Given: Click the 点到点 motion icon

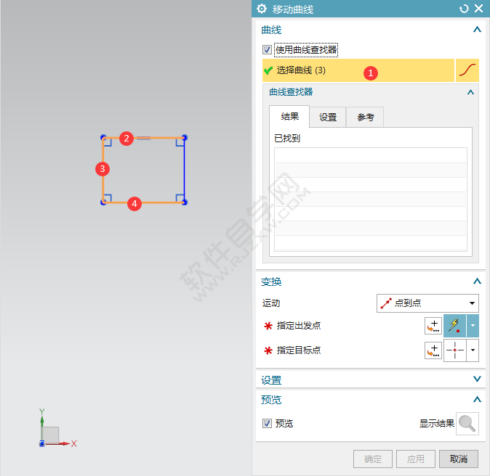Looking at the screenshot, I should coord(386,303).
